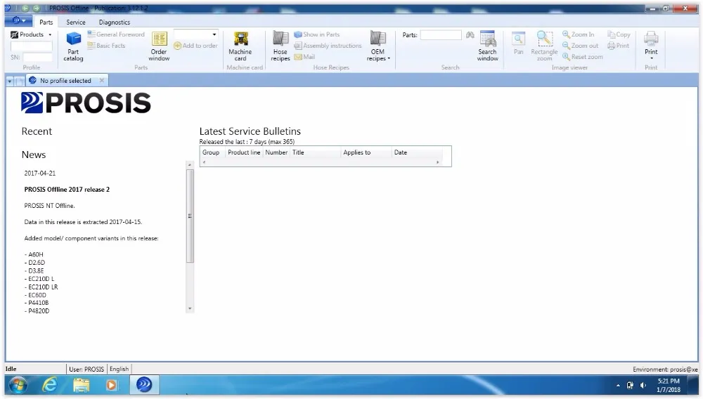
Task: Expand the OEM recipes dropdown
Action: click(x=389, y=59)
